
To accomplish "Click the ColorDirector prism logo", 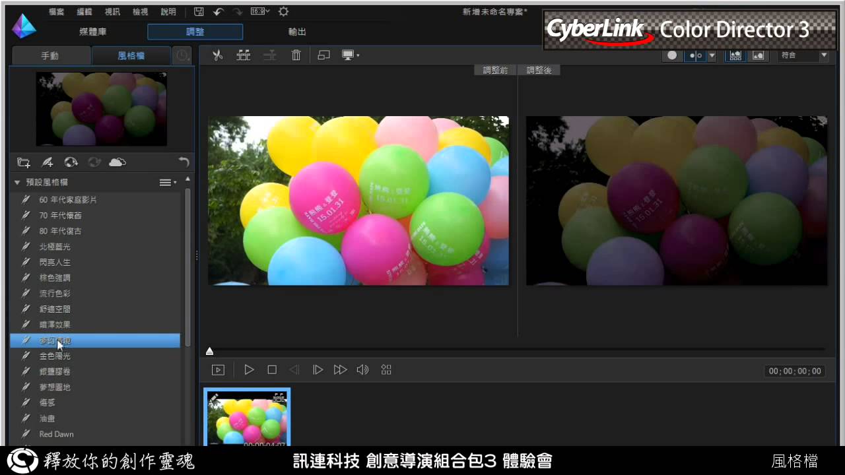I will click(24, 25).
